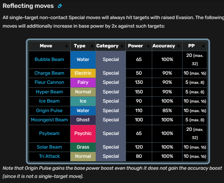
Task: Sort table by Type column arrows
Action: [x=92, y=46]
